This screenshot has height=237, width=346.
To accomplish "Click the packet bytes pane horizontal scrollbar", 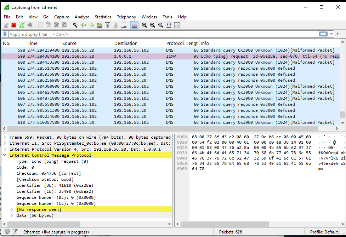I will (x=225, y=224).
